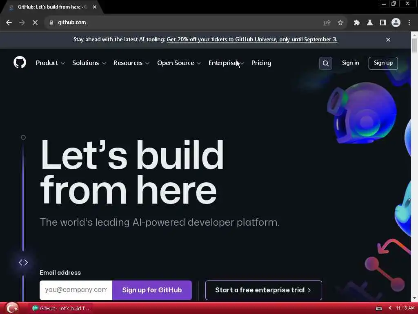Expand the hidden tray icons arrow
The height and width of the screenshot is (314, 418).
[x=390, y=308]
